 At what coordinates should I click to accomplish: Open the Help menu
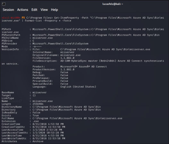(x=55, y=10)
